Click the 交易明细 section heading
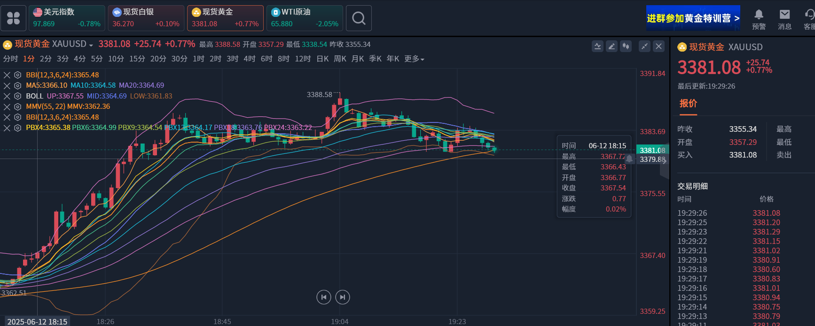Screen dimensions: 815x326 tap(692, 186)
